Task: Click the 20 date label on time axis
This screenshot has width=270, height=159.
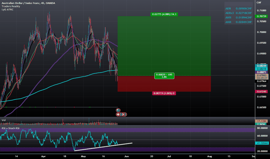Action: (x=152, y=156)
